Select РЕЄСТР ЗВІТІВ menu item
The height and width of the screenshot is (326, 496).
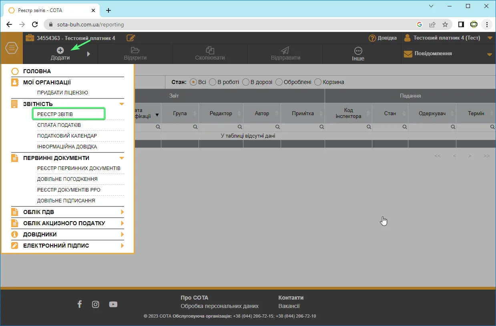(x=68, y=114)
